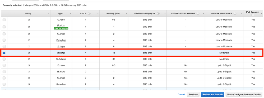Image resolution: width=264 pixels, height=98 pixels.
Task: Click the t3.nano type cell
Action: click(x=61, y=65)
